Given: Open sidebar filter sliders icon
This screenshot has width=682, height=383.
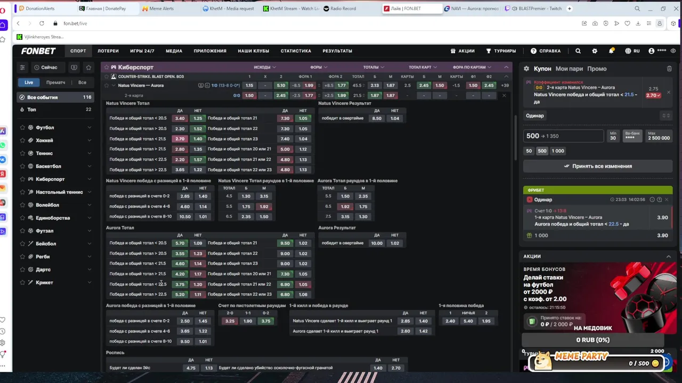Looking at the screenshot, I should [22, 68].
